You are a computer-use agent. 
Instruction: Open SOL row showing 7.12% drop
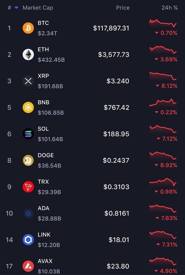click(92, 134)
